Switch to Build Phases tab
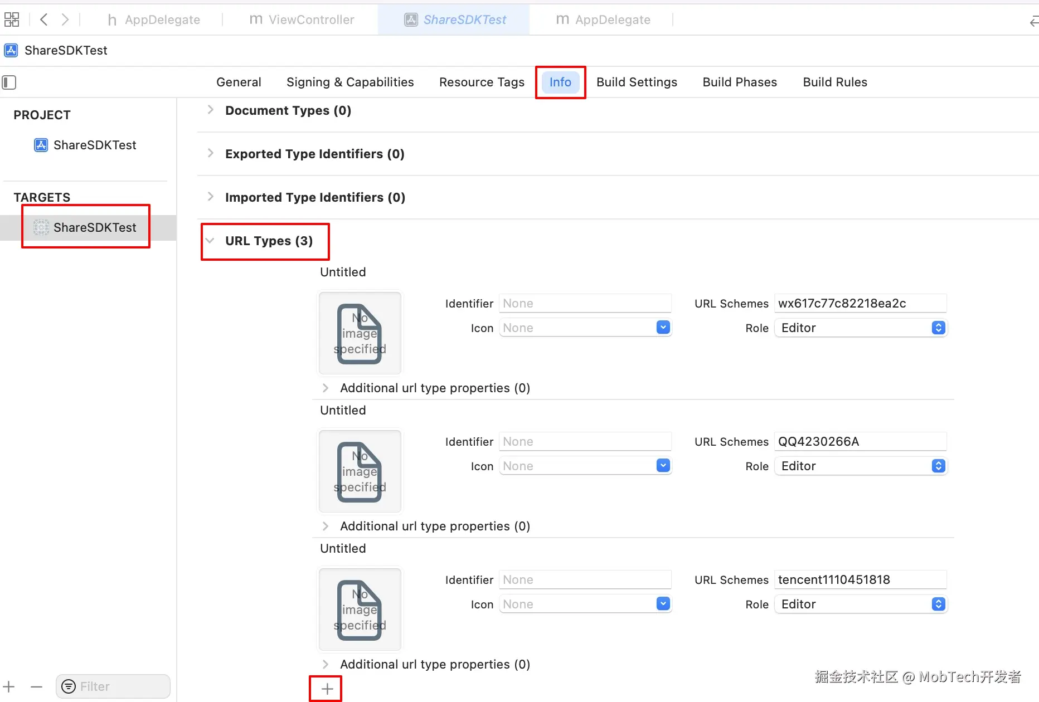 click(x=740, y=82)
